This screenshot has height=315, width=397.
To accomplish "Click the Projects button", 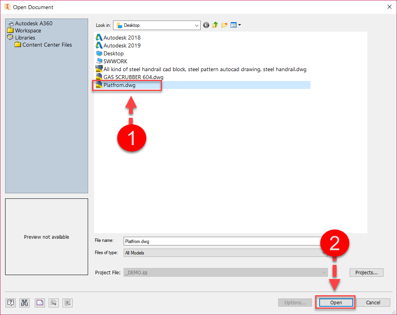I will (x=366, y=272).
